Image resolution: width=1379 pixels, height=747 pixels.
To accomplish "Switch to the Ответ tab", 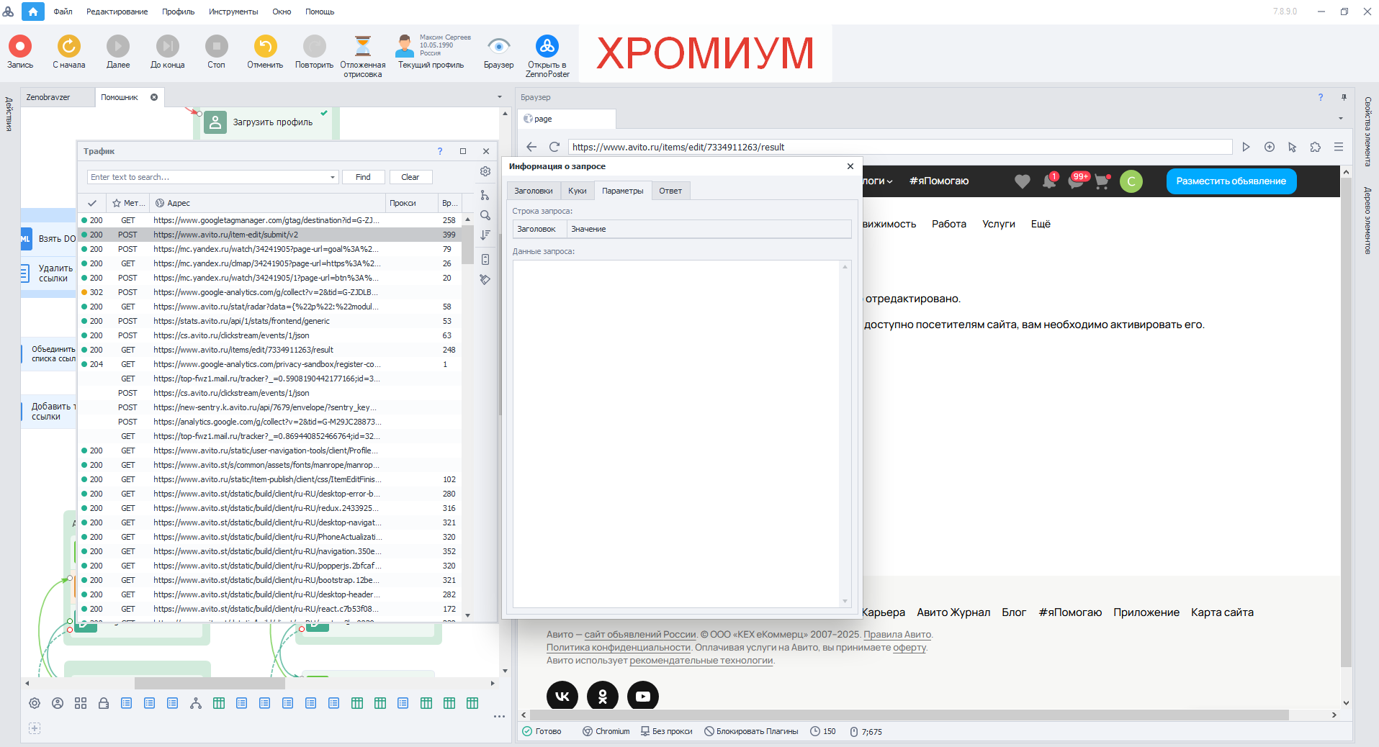I will click(x=670, y=191).
